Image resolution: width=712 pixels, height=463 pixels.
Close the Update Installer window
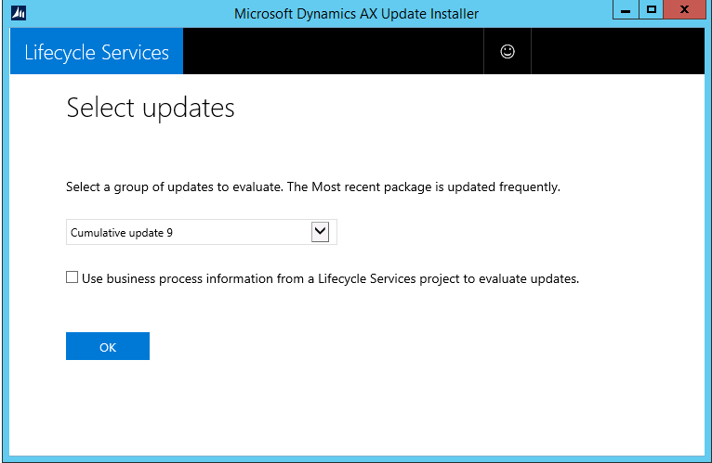[x=684, y=9]
